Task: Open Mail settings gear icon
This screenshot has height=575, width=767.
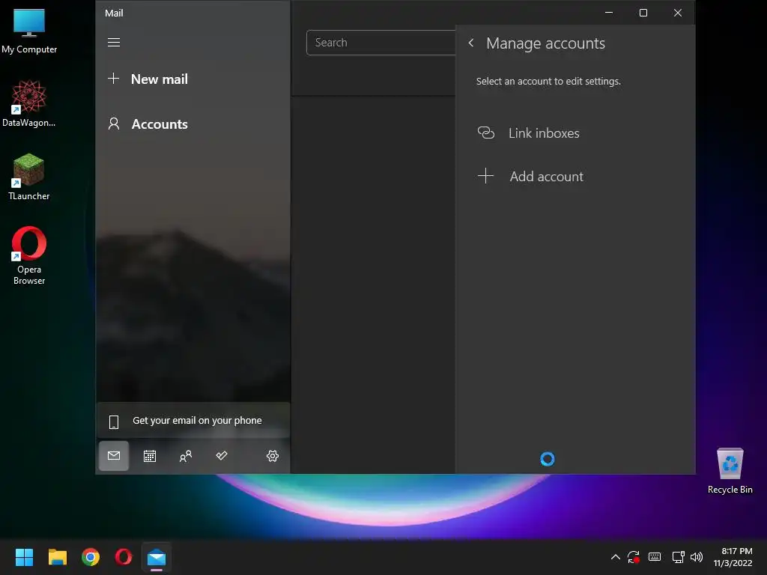Action: (x=273, y=456)
